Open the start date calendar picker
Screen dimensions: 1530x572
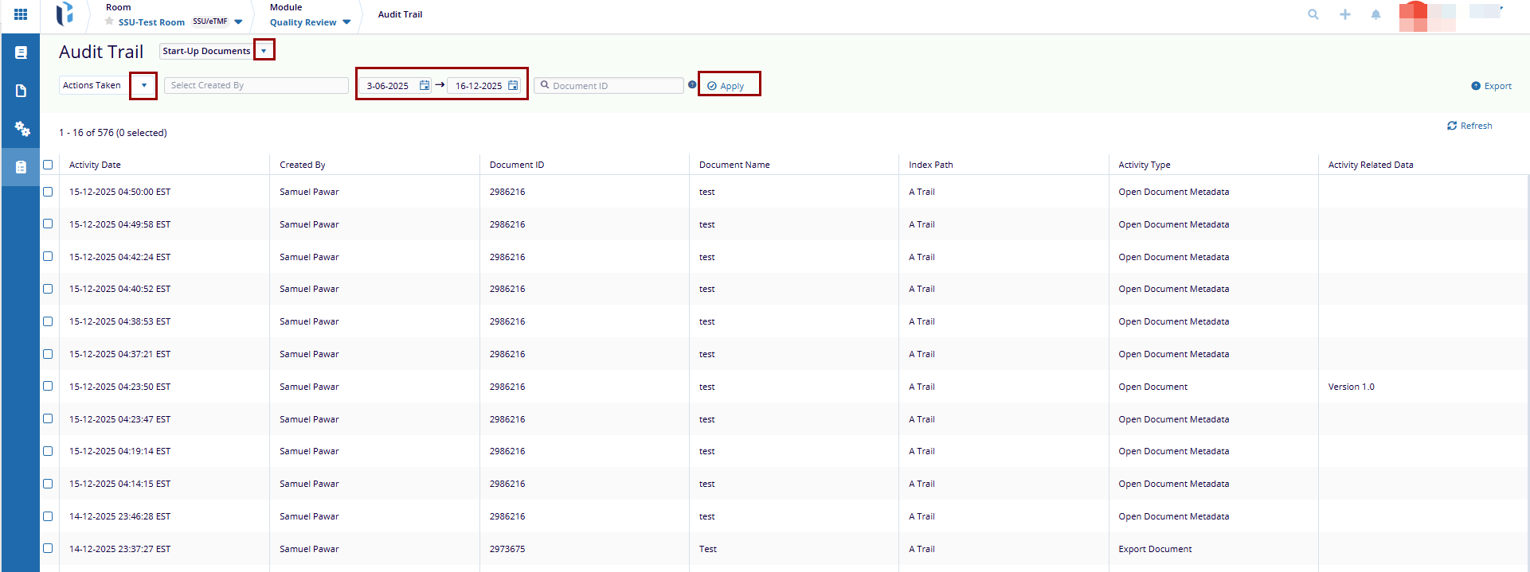425,86
